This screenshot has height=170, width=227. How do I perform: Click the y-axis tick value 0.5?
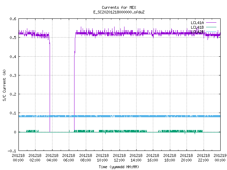tap(13, 38)
